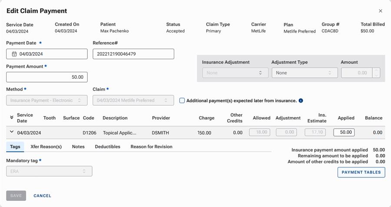Click the Save button
Screen dimensions: 391x207
[16, 196]
